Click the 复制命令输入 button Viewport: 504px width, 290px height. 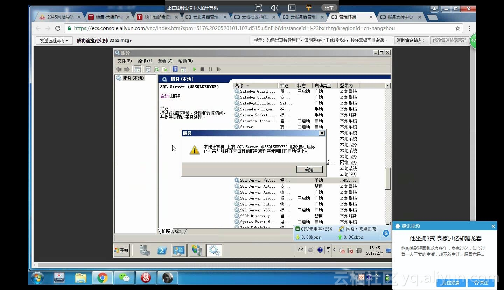411,40
